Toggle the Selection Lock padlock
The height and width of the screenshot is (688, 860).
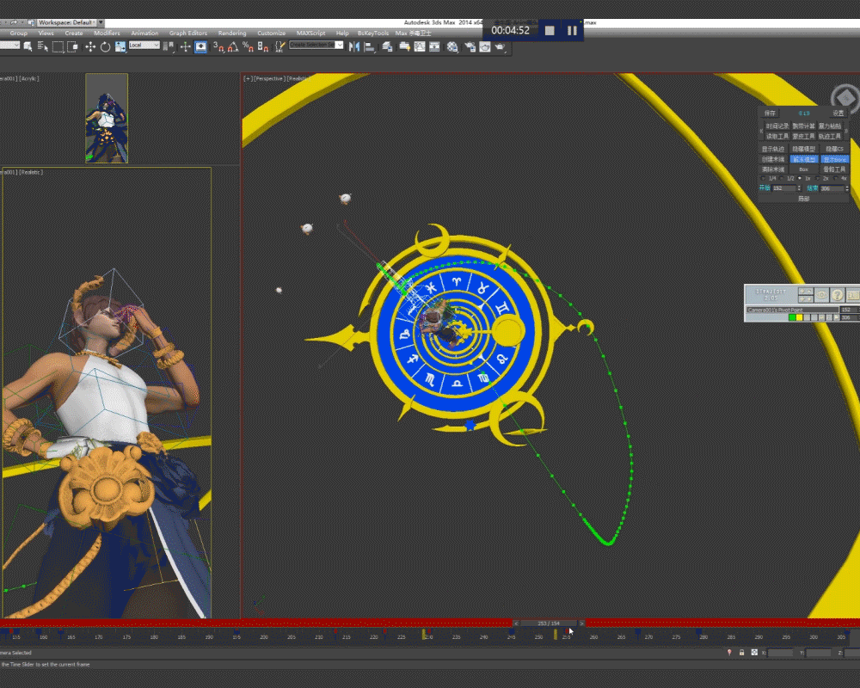[x=741, y=653]
